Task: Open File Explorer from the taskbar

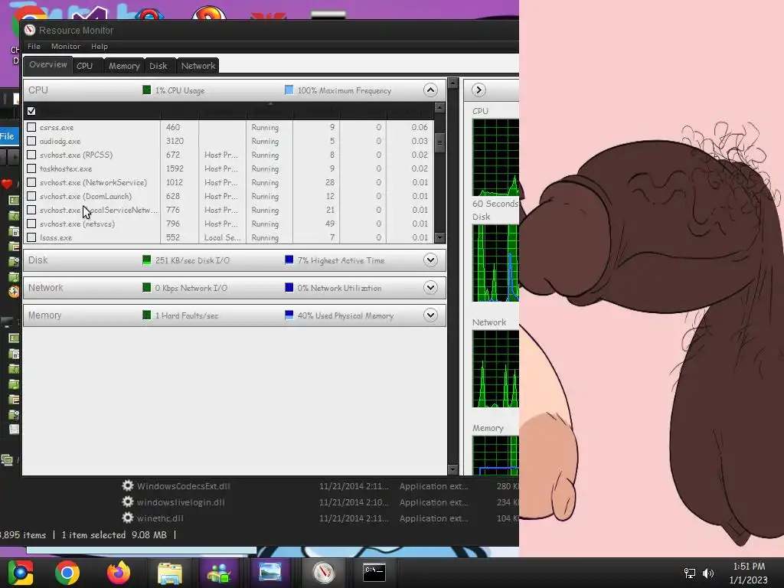Action: click(x=169, y=573)
